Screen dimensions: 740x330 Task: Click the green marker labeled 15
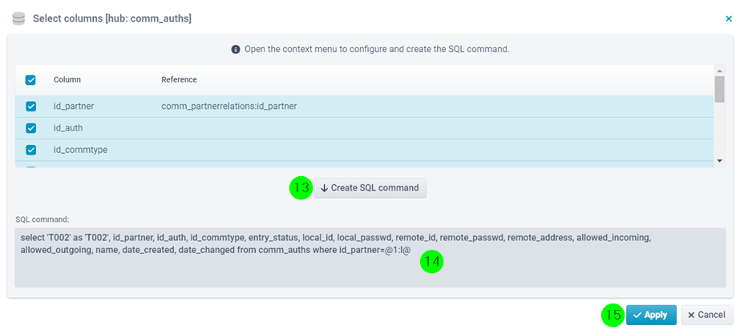tap(613, 315)
